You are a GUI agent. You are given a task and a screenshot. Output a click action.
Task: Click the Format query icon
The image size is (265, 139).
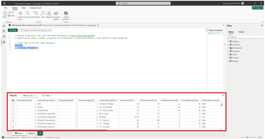[x=20, y=13]
